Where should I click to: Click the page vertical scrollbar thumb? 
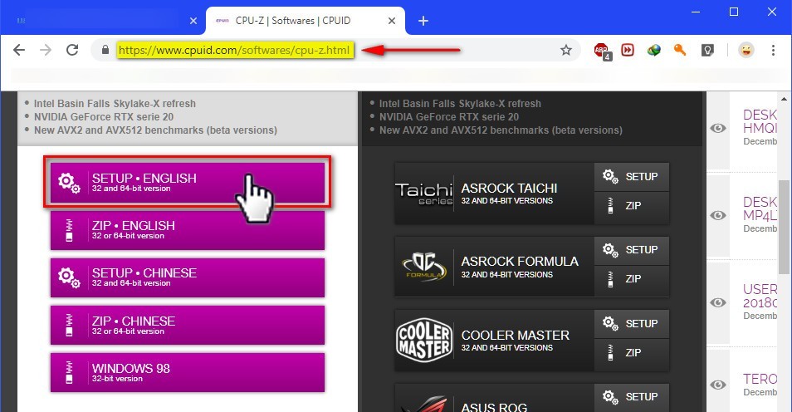(784, 227)
